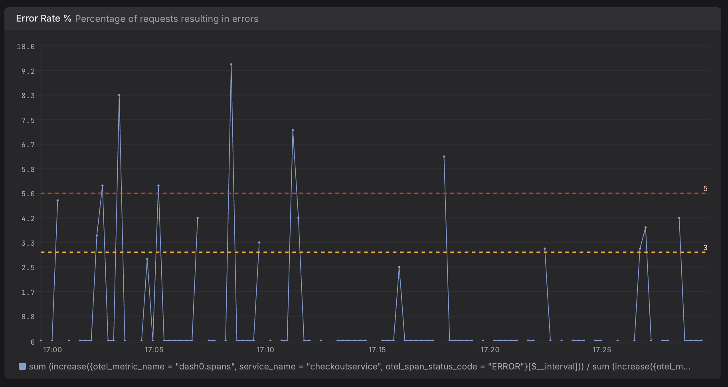
Task: Click the 8.3 peak data point
Action: [119, 95]
